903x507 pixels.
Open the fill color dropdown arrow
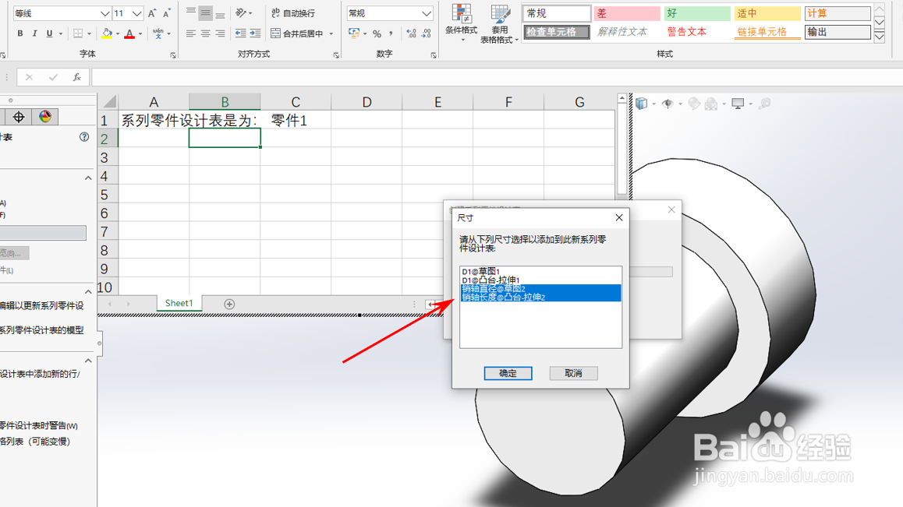(118, 33)
